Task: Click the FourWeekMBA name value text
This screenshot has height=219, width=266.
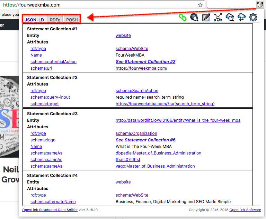Action: (x=130, y=55)
